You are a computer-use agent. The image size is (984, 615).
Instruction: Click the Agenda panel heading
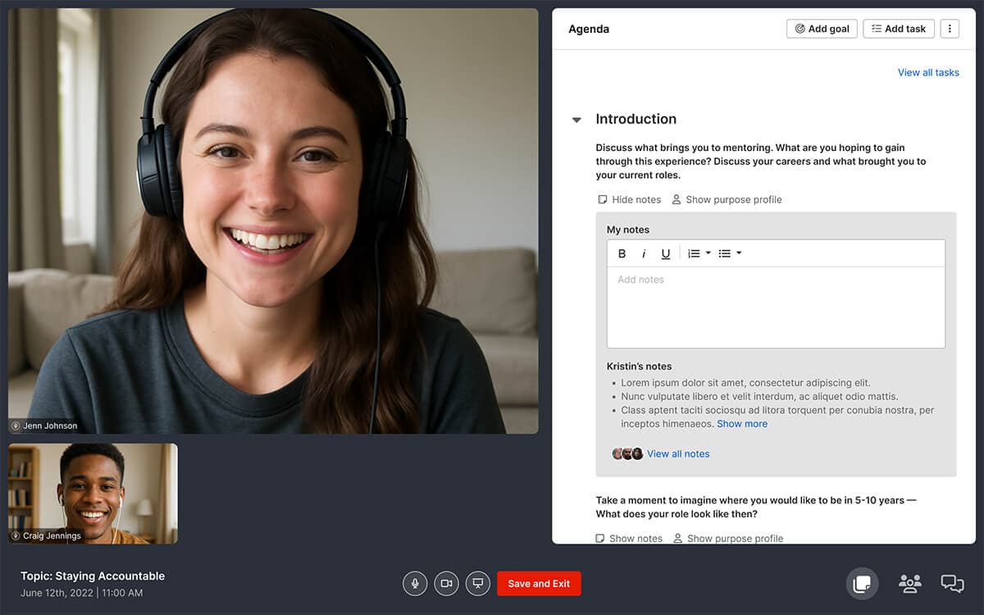(x=589, y=29)
